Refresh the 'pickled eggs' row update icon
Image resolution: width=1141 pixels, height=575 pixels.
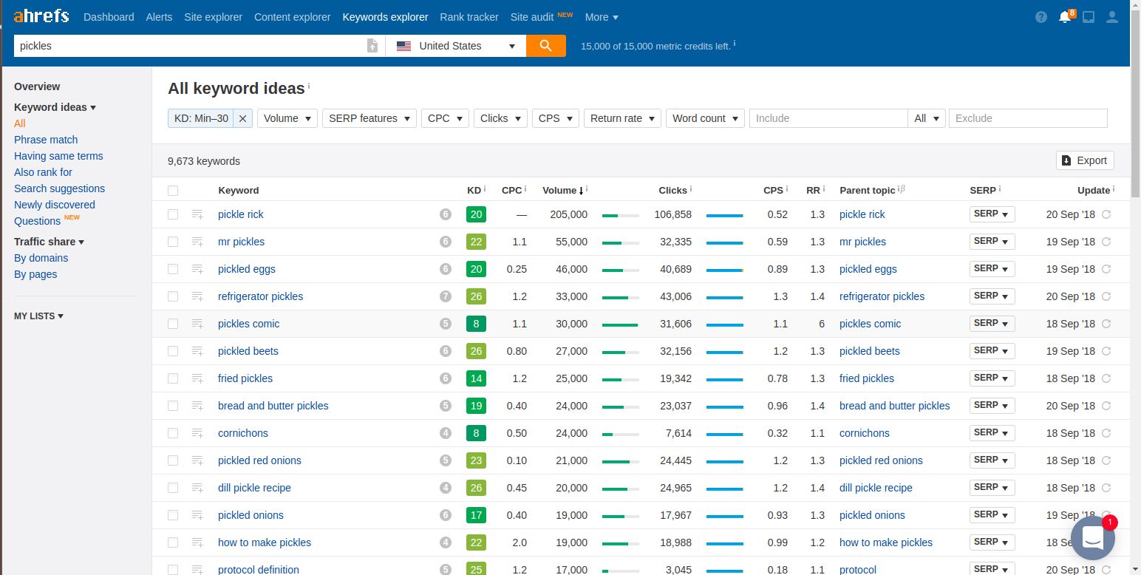(x=1106, y=269)
